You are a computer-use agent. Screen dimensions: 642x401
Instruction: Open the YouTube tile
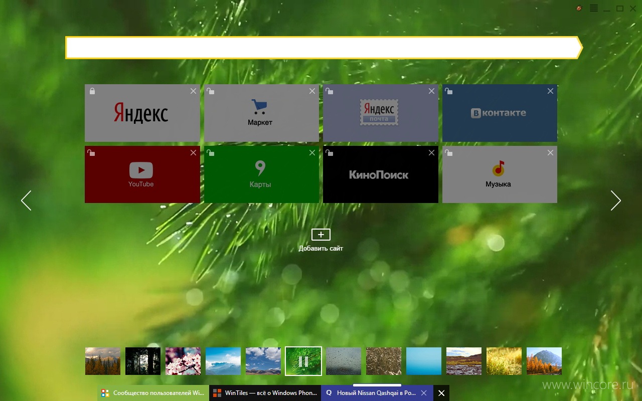tap(142, 174)
